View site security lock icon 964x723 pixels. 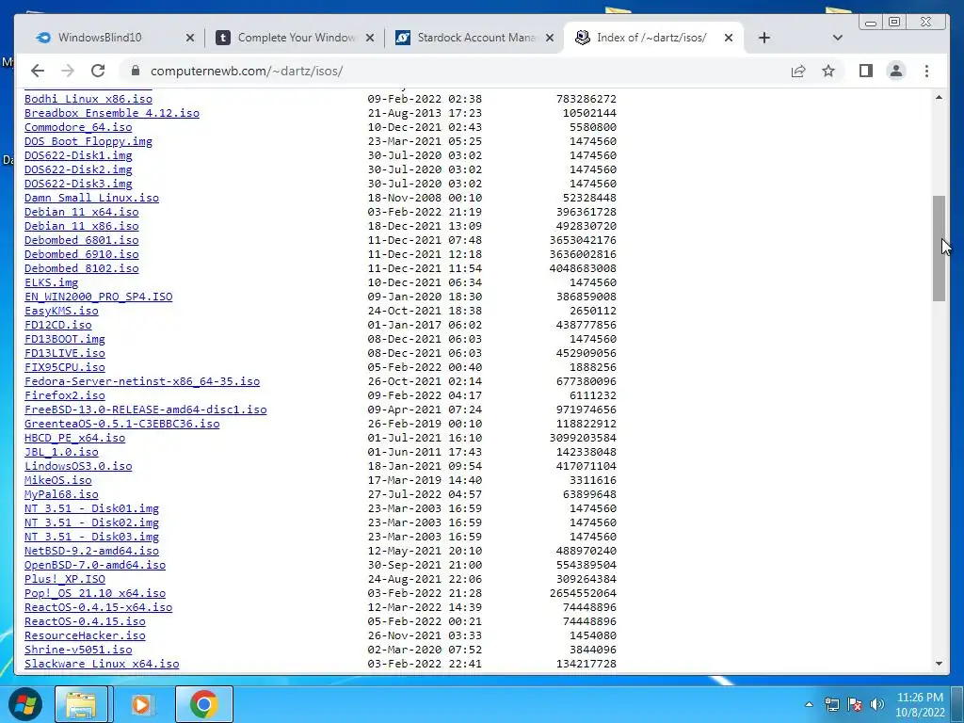point(136,71)
